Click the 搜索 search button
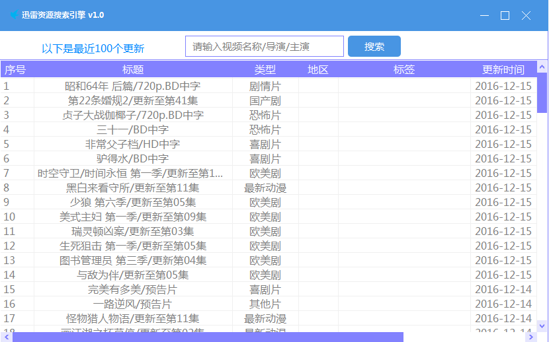This screenshot has height=342, width=549. (x=374, y=47)
